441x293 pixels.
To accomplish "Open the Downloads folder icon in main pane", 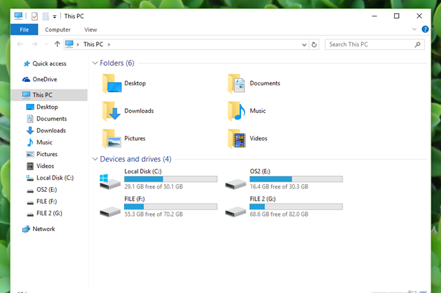I will click(112, 111).
